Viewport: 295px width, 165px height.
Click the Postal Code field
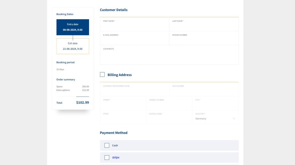(x=169, y=118)
